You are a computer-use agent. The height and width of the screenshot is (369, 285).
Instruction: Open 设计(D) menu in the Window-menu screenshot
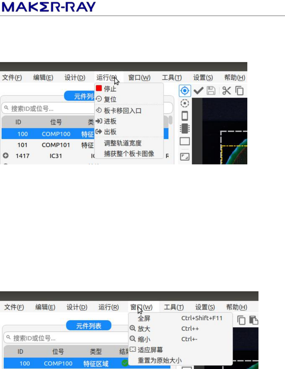click(x=77, y=307)
